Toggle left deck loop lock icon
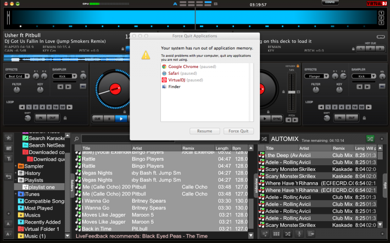Image resolution: width=390 pixels, height=243 pixels. (x=65, y=118)
